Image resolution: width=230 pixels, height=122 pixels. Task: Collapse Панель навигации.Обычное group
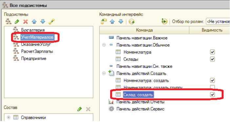pos(104,45)
